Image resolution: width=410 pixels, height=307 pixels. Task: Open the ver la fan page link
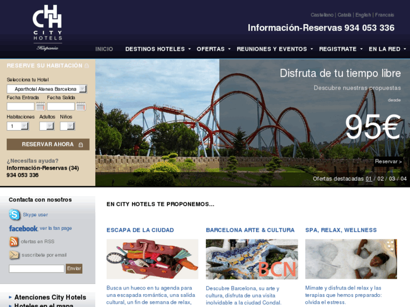point(56,228)
